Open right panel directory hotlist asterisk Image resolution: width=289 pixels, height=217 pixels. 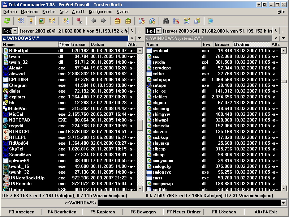click(x=276, y=38)
